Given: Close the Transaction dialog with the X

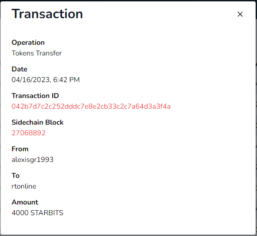Looking at the screenshot, I should coord(240,14).
